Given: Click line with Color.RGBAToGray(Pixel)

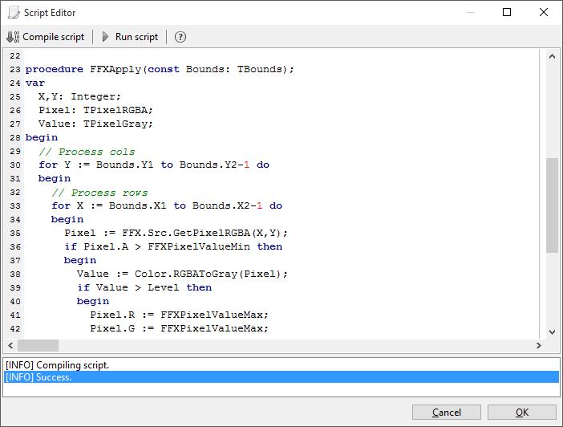Looking at the screenshot, I should click(x=182, y=274).
